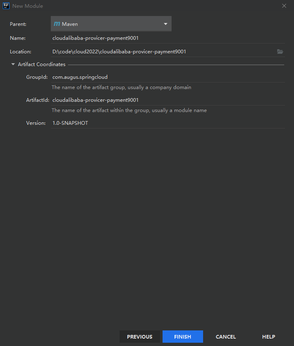Click into the Name input field
This screenshot has height=346, width=294.
pyautogui.click(x=164, y=38)
